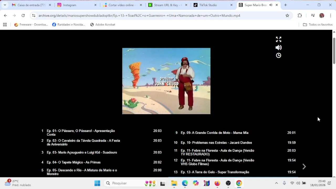Play Ep. 03- Mario Açougueiro e Luigi Kid
This screenshot has height=189, width=336.
(x=102, y=152)
